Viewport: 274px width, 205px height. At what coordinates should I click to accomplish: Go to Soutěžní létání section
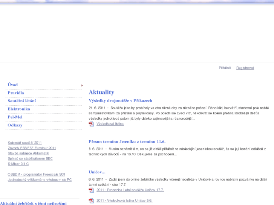(21, 101)
